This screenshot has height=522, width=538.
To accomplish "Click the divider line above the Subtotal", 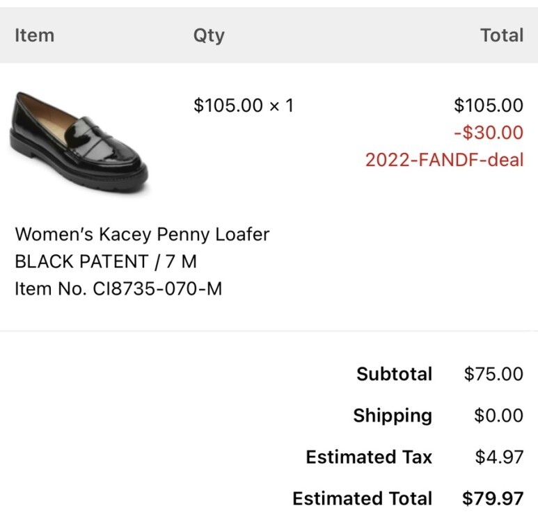I will click(x=269, y=331).
